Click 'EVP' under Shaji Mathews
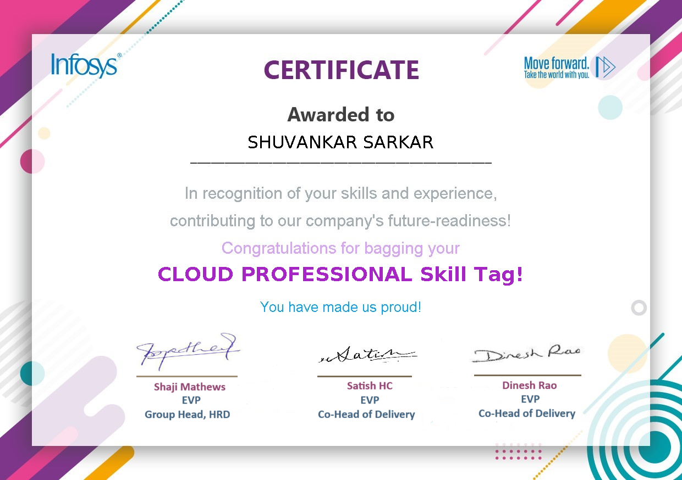The height and width of the screenshot is (480, 682). tap(191, 400)
